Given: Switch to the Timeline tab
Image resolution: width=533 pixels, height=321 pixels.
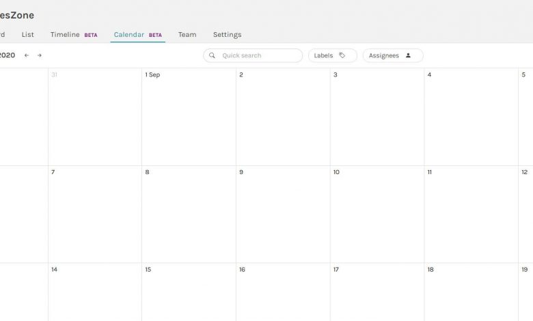Looking at the screenshot, I should click(x=66, y=34).
